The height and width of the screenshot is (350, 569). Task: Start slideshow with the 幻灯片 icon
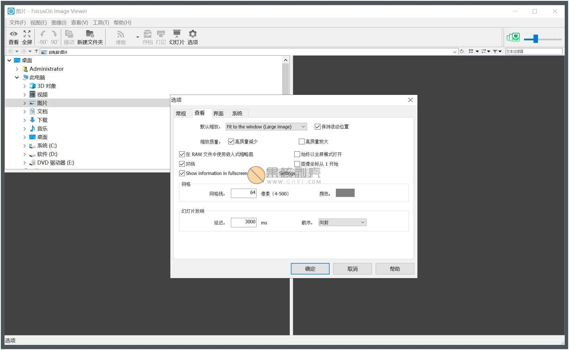(x=177, y=37)
